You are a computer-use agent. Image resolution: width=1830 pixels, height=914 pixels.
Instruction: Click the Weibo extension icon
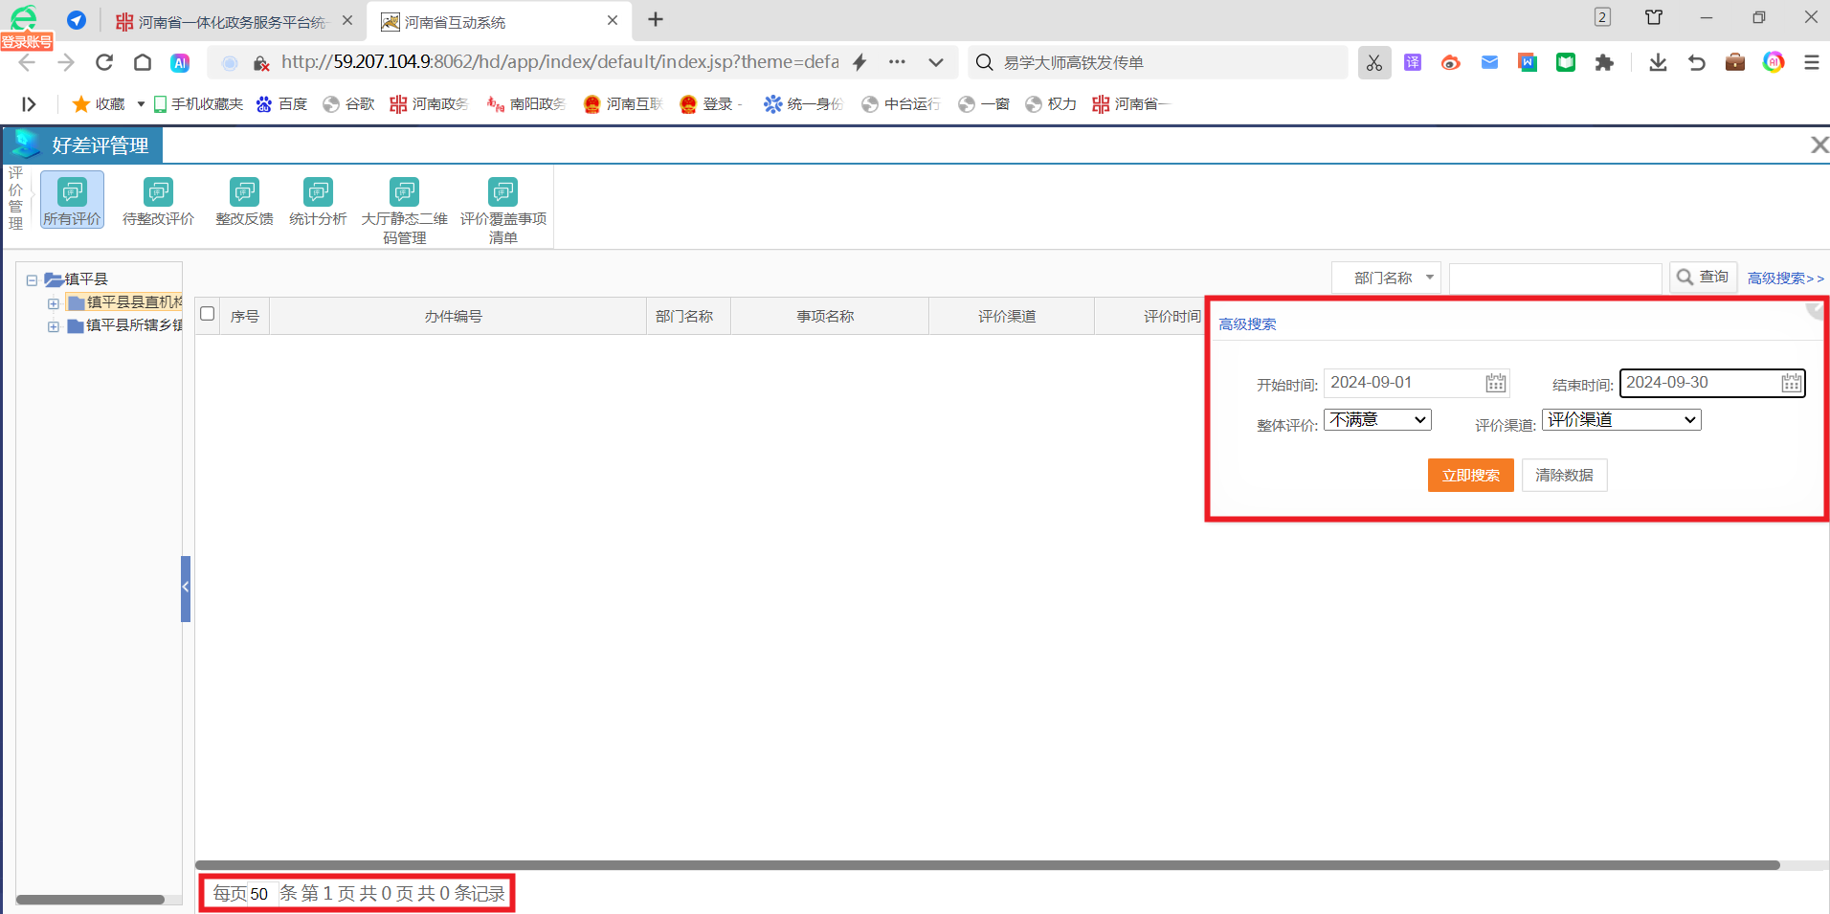point(1451,62)
